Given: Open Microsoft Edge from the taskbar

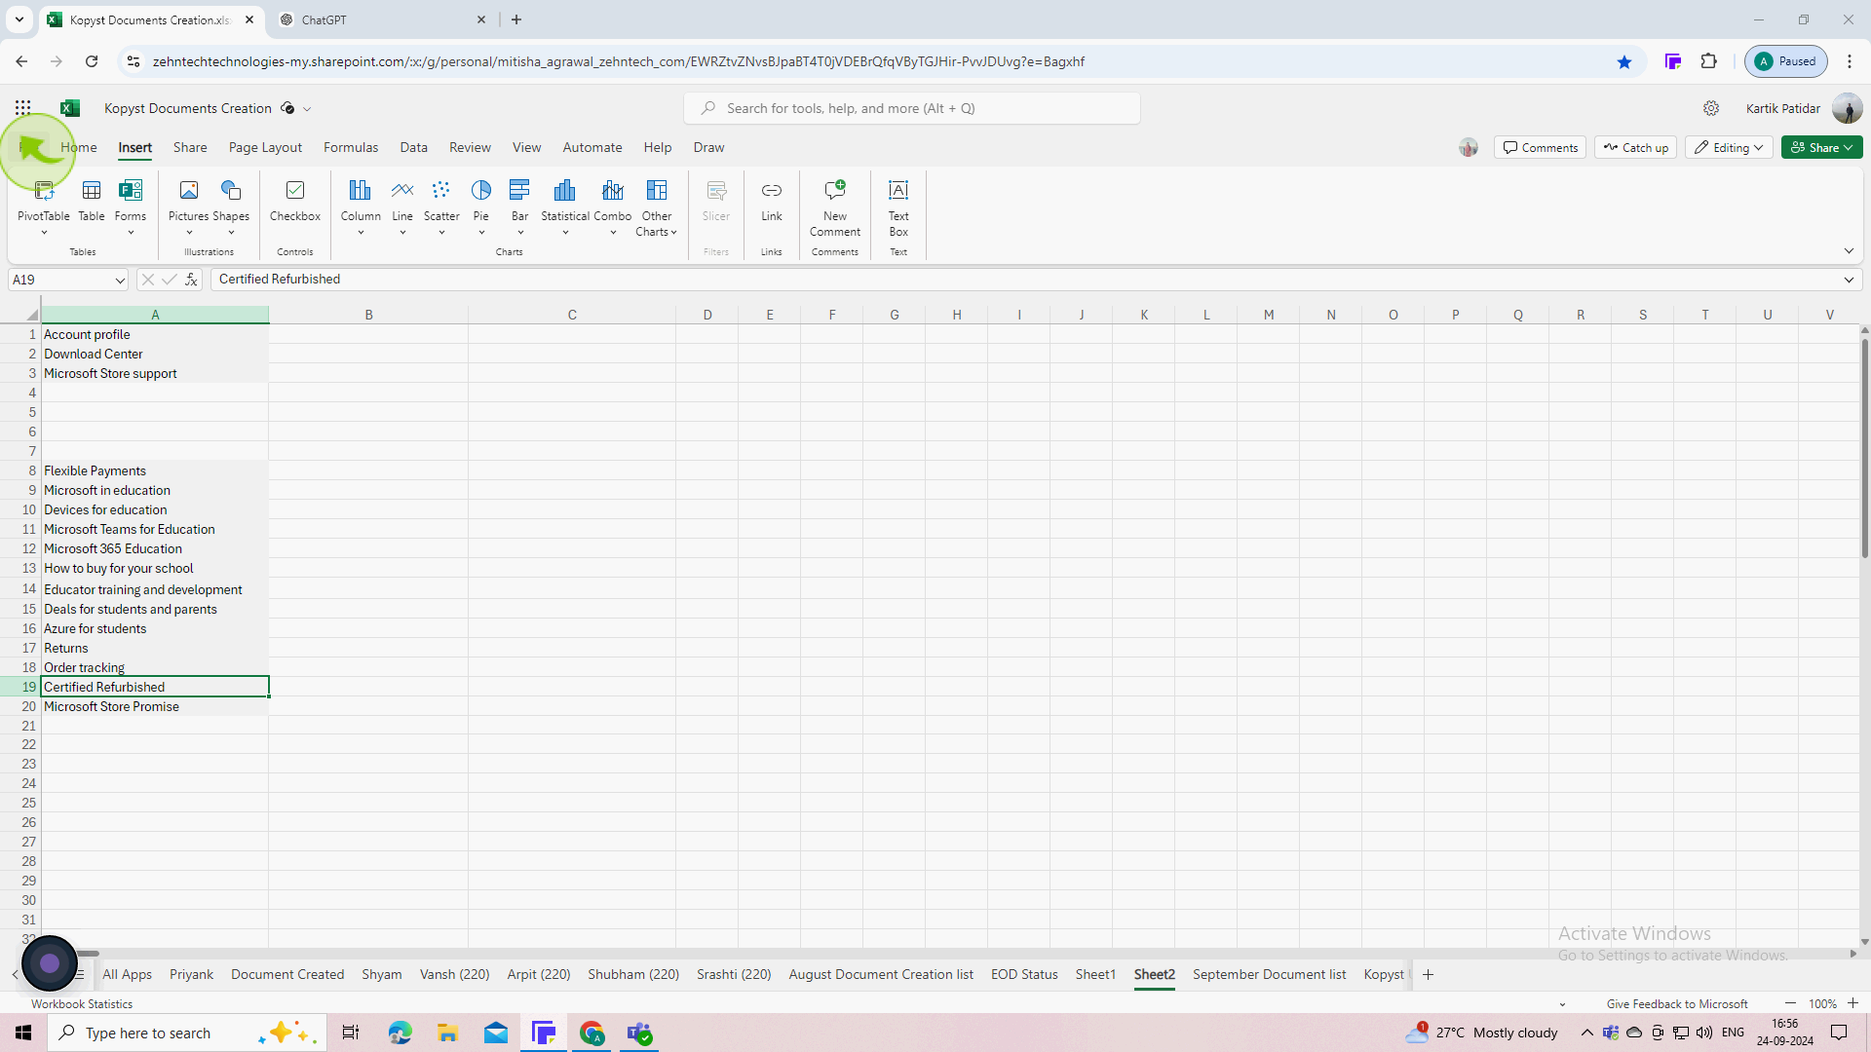Looking at the screenshot, I should (400, 1033).
